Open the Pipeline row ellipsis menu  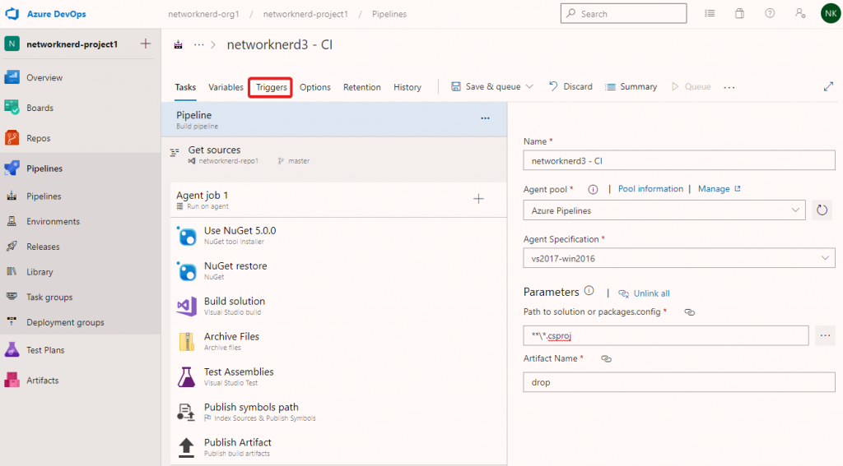pyautogui.click(x=485, y=118)
